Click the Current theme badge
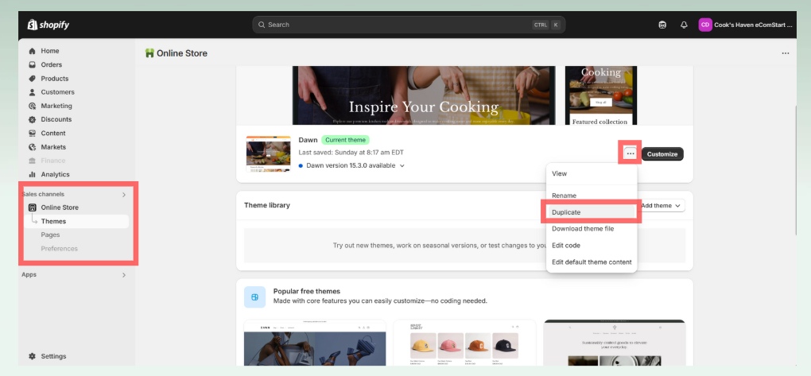The image size is (811, 376). pos(346,140)
